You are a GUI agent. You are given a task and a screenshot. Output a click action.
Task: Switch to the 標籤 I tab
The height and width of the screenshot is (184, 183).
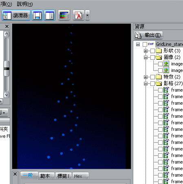coord(64,176)
